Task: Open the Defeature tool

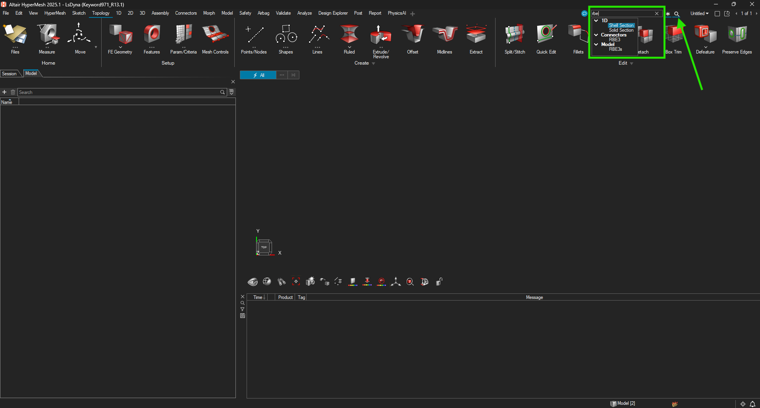Action: [705, 38]
